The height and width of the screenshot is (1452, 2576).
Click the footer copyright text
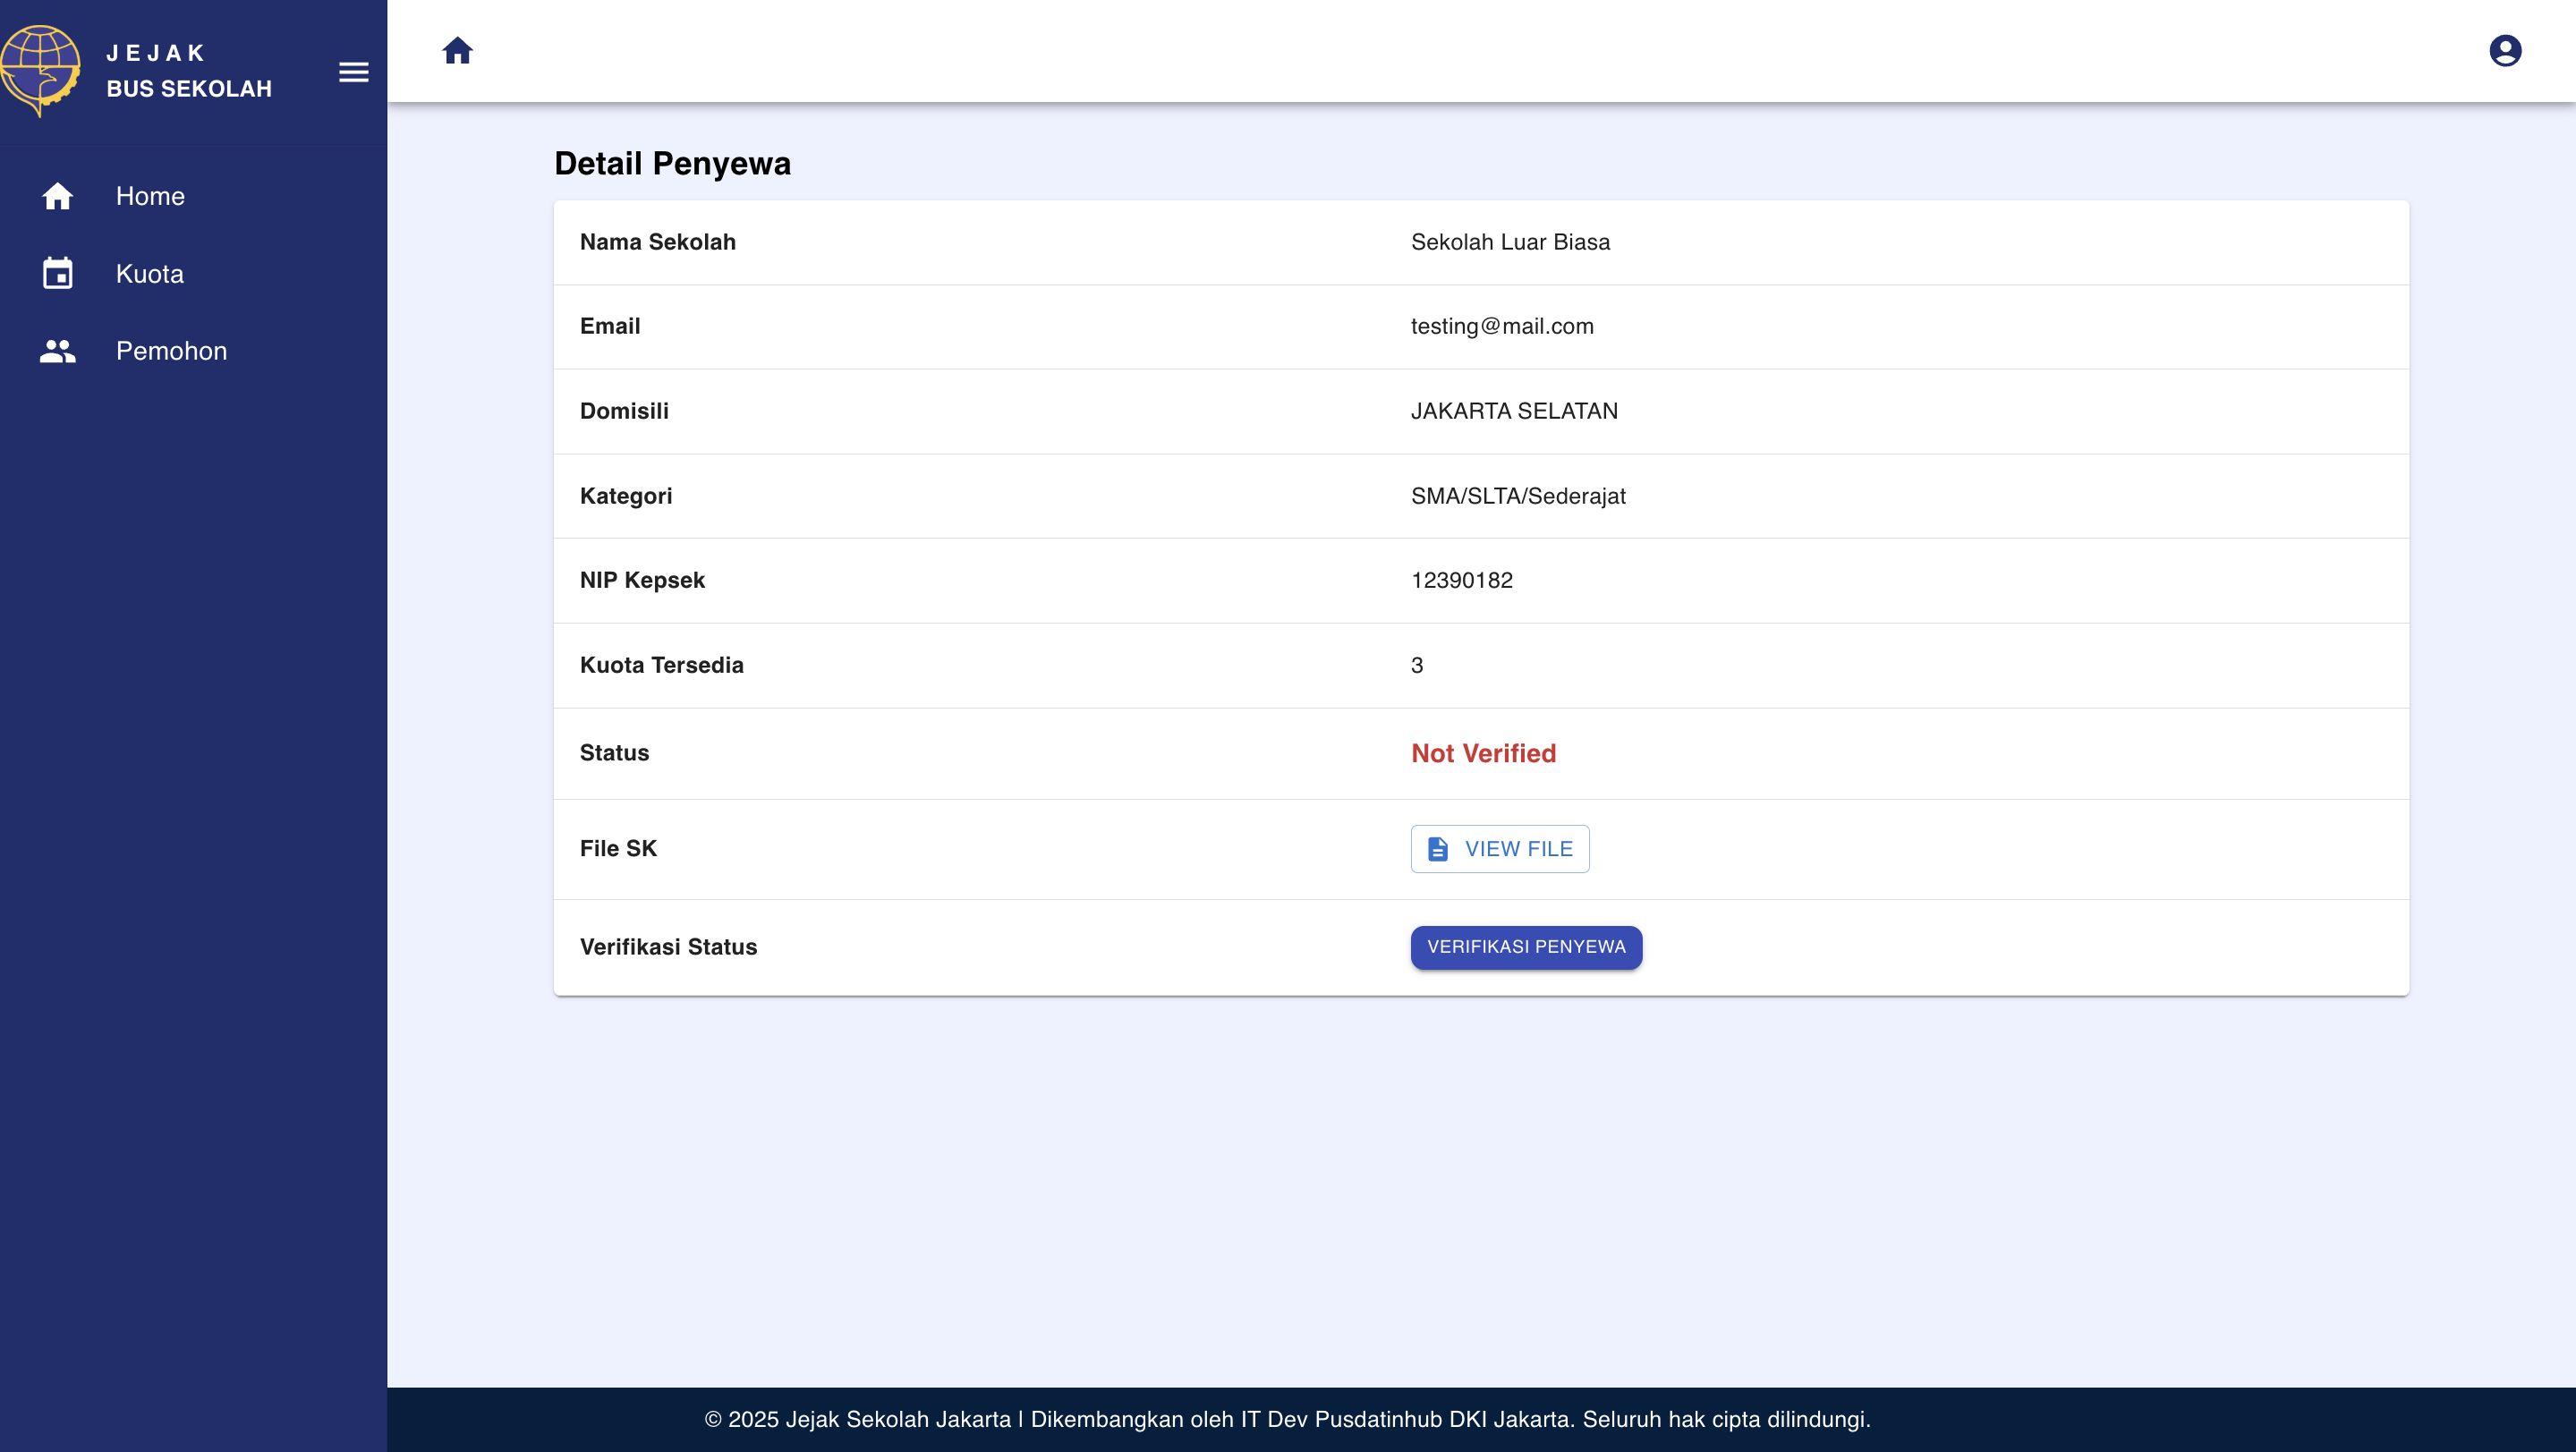coord(1286,1418)
